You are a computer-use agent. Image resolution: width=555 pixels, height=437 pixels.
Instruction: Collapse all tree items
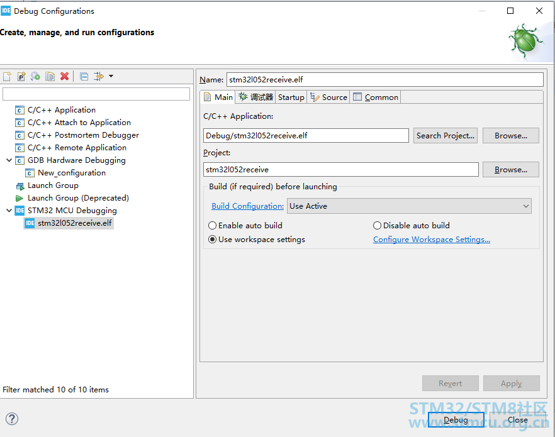click(84, 76)
